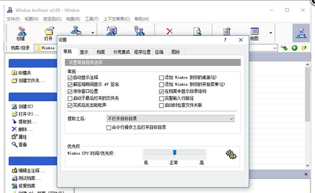Toggle 保存窗口位置 checkbox
The width and height of the screenshot is (315, 193).
[70, 91]
